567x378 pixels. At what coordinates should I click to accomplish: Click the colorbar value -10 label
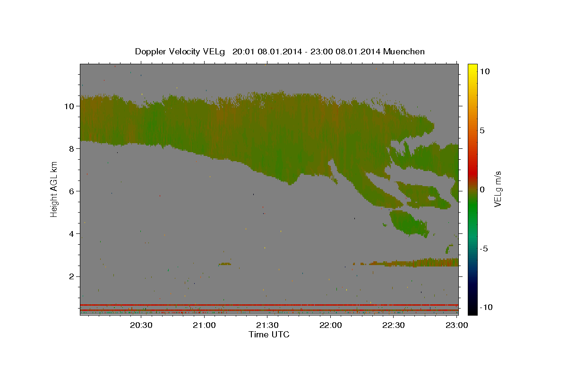pos(485,307)
